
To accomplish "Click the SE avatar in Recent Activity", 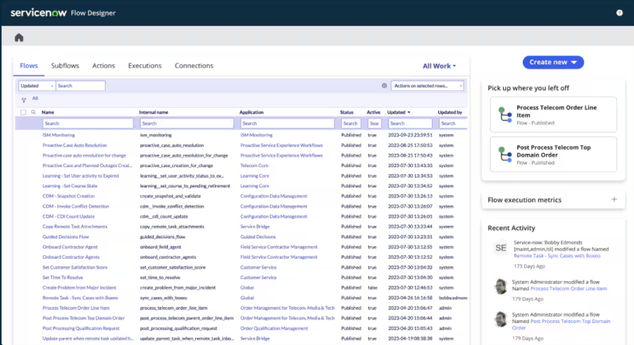I will pyautogui.click(x=500, y=248).
